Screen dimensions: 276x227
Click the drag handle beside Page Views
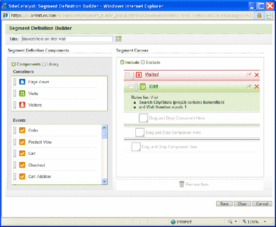click(15, 82)
